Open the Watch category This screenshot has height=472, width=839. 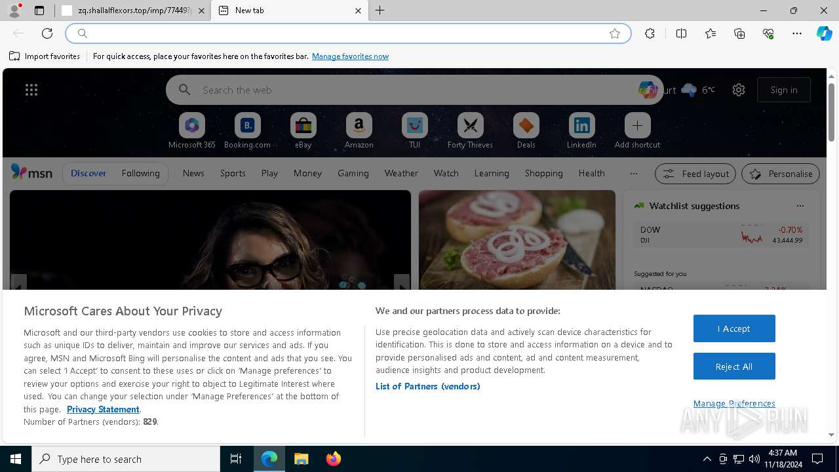tap(446, 173)
